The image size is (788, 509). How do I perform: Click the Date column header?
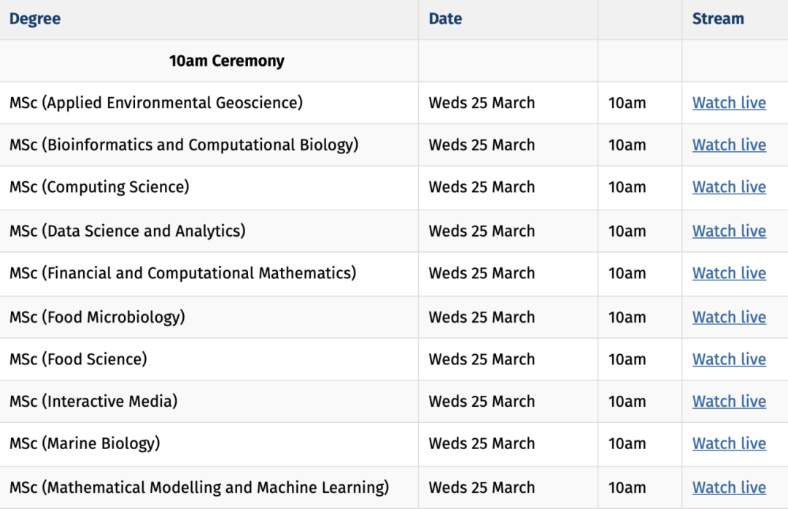[x=445, y=19]
